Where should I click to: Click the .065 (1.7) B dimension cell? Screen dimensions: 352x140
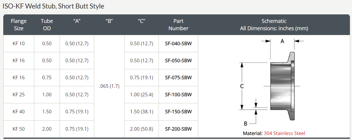click(110, 87)
